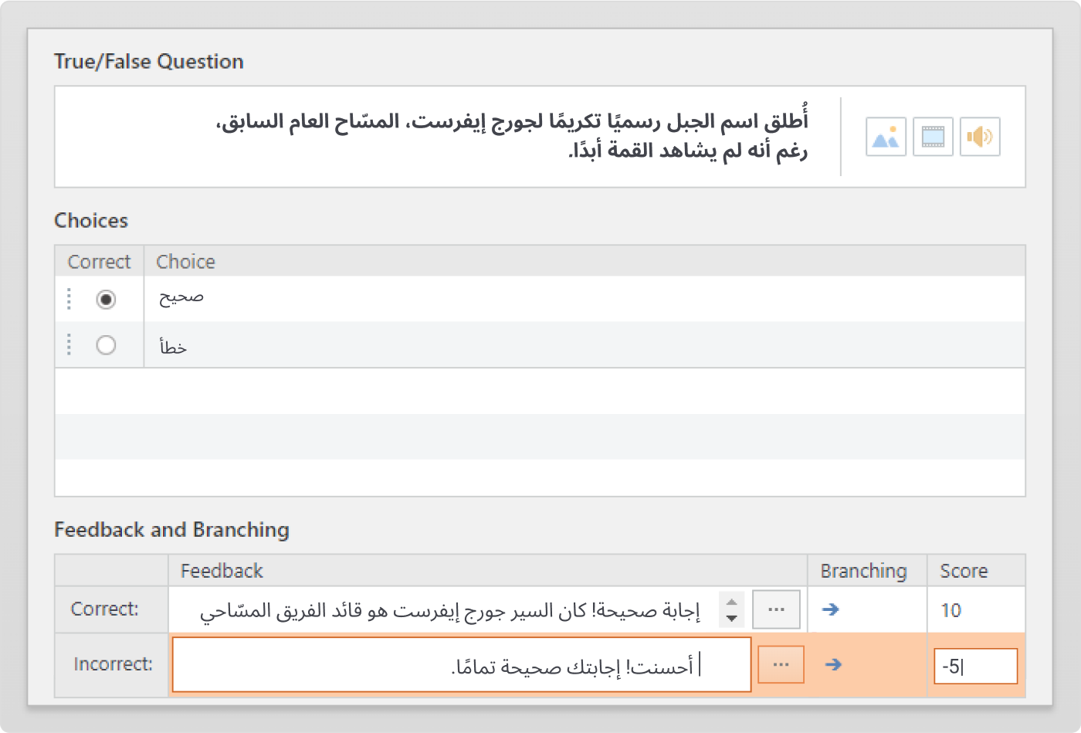The width and height of the screenshot is (1081, 733).
Task: Set branching arrow for Correct row
Action: tap(830, 609)
